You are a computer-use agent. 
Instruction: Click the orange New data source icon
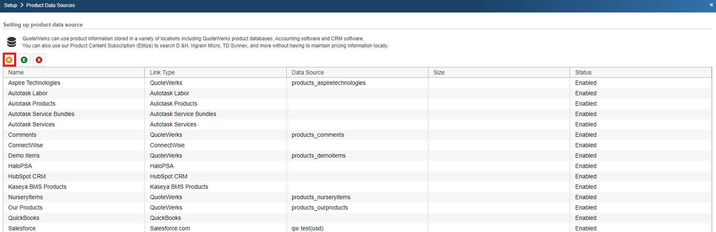9,60
